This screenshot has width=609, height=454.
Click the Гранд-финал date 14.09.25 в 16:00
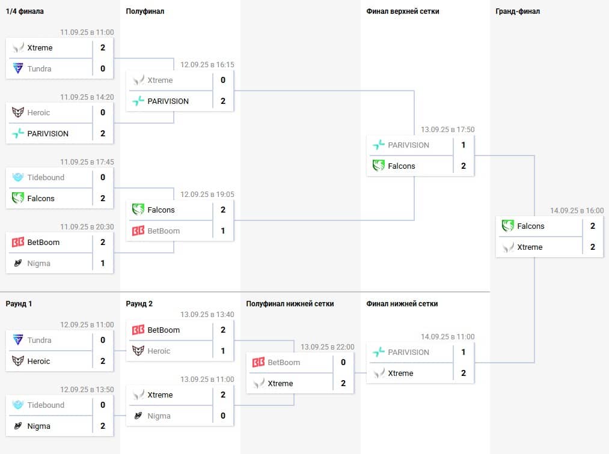coord(577,210)
